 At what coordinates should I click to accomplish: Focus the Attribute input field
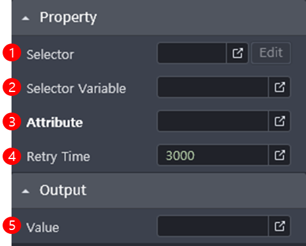point(213,121)
